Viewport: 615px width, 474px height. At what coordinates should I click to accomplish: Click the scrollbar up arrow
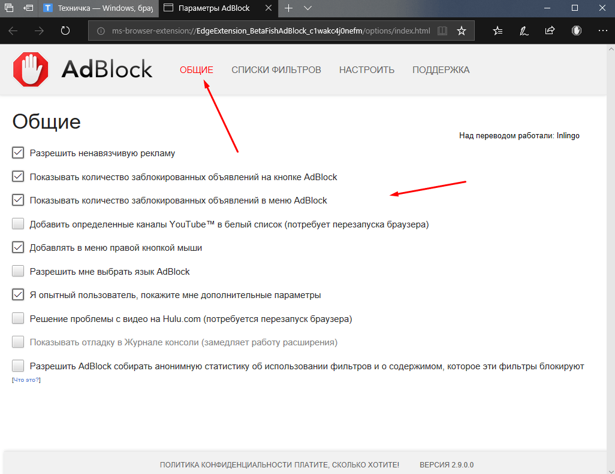(x=611, y=49)
